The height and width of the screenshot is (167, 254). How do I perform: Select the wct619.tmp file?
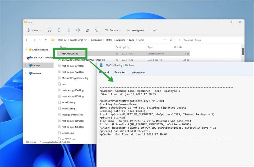click(68, 133)
